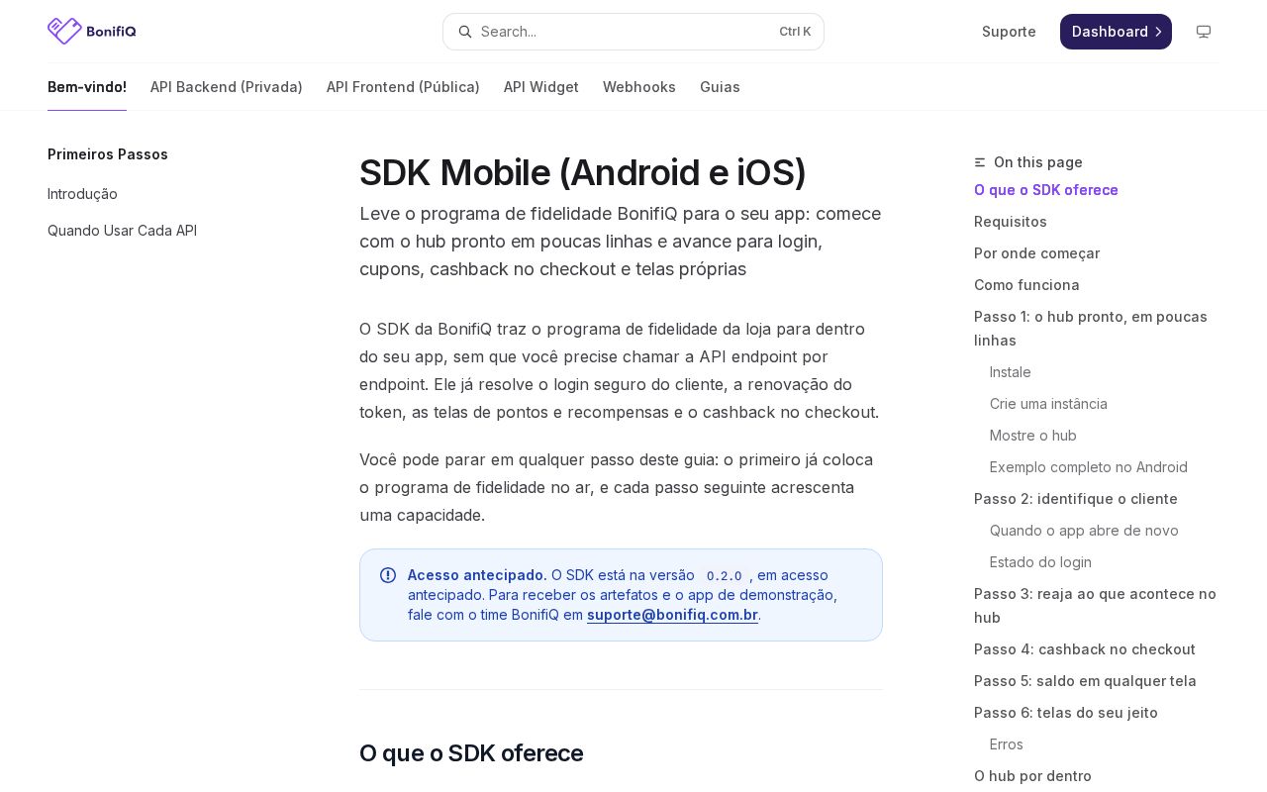Click the Suporte link
Screen dimensions: 1267x792
[1009, 32]
